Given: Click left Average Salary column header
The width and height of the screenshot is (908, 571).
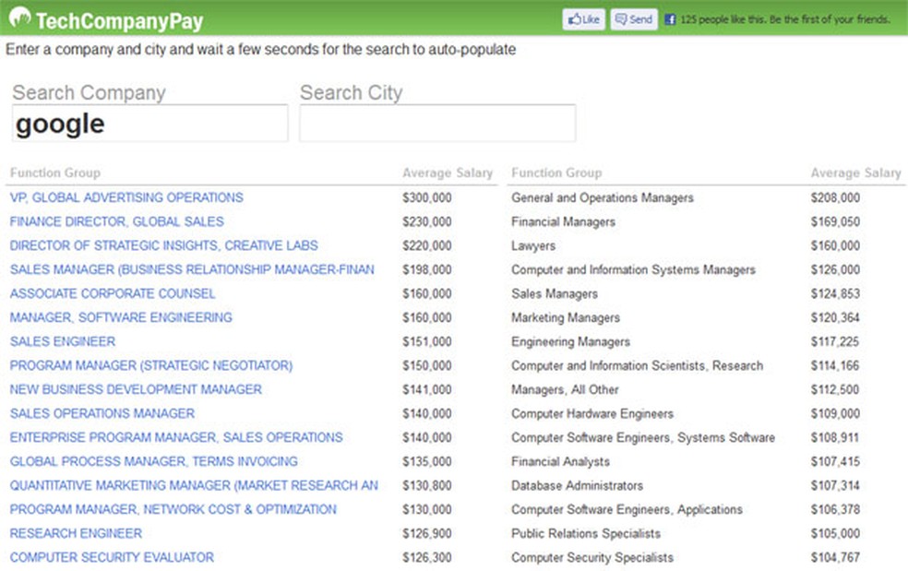Looking at the screenshot, I should 448,172.
